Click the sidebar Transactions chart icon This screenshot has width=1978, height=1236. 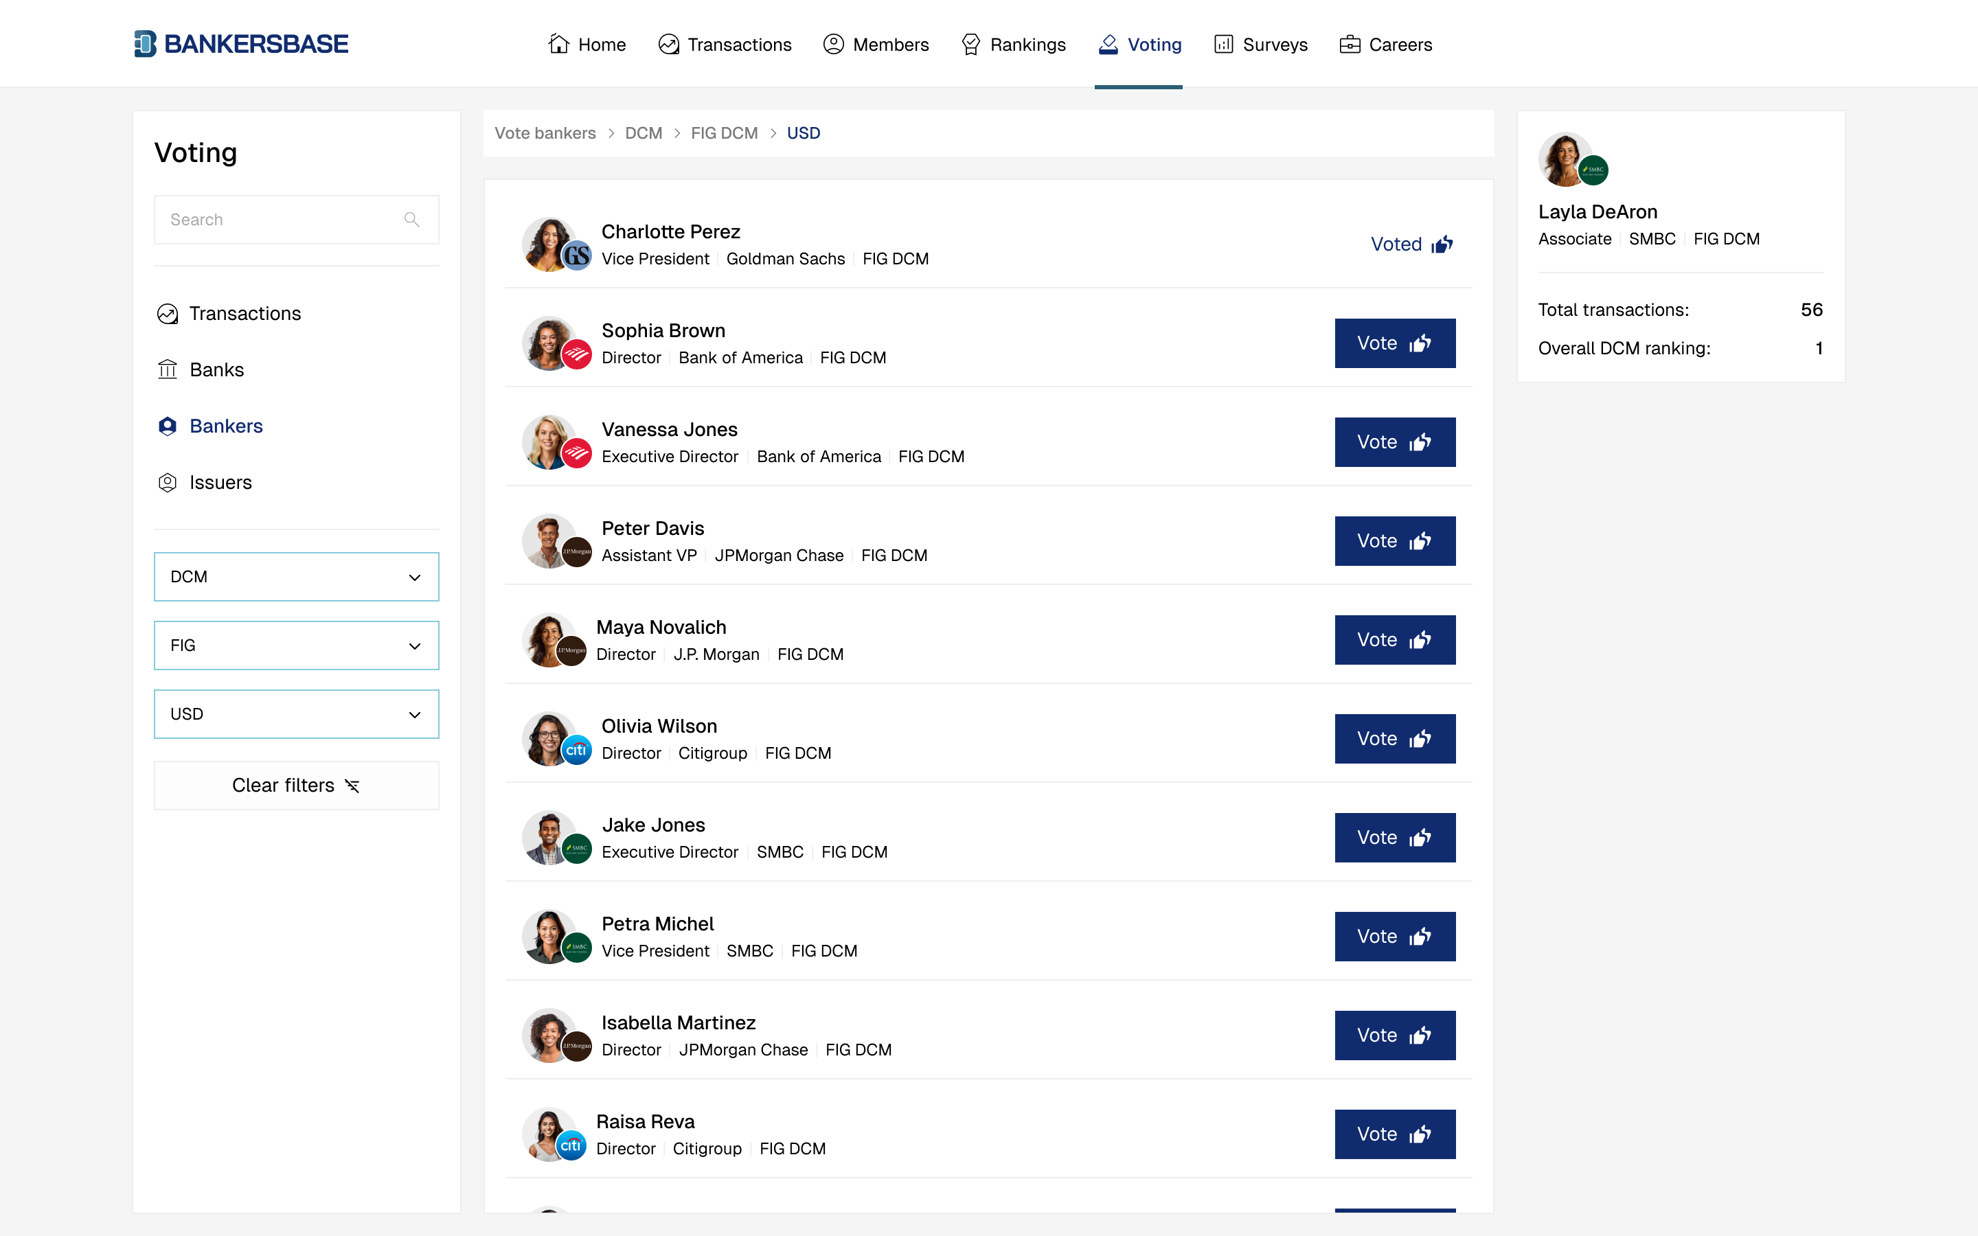click(x=168, y=314)
